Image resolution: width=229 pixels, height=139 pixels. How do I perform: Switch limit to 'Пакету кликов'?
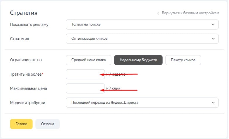tap(183, 60)
